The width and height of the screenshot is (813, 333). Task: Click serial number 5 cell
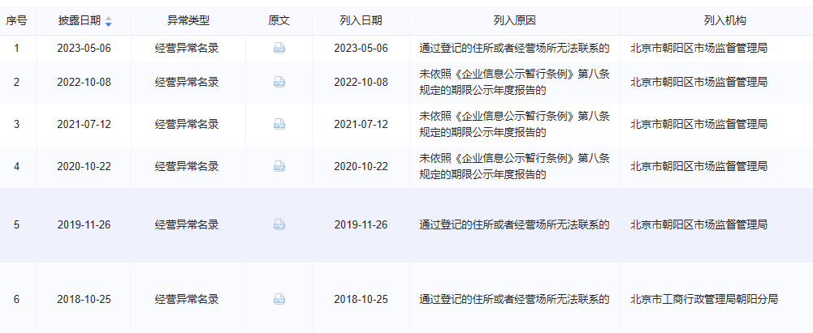(16, 225)
